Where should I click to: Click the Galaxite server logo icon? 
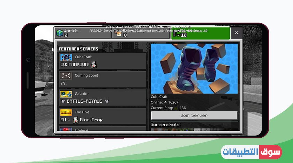[66, 94]
